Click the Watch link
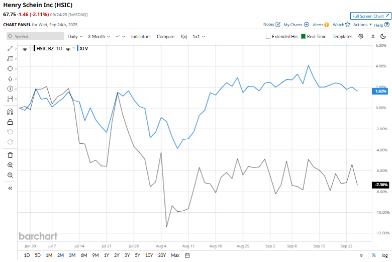The image size is (392, 262). click(x=338, y=25)
